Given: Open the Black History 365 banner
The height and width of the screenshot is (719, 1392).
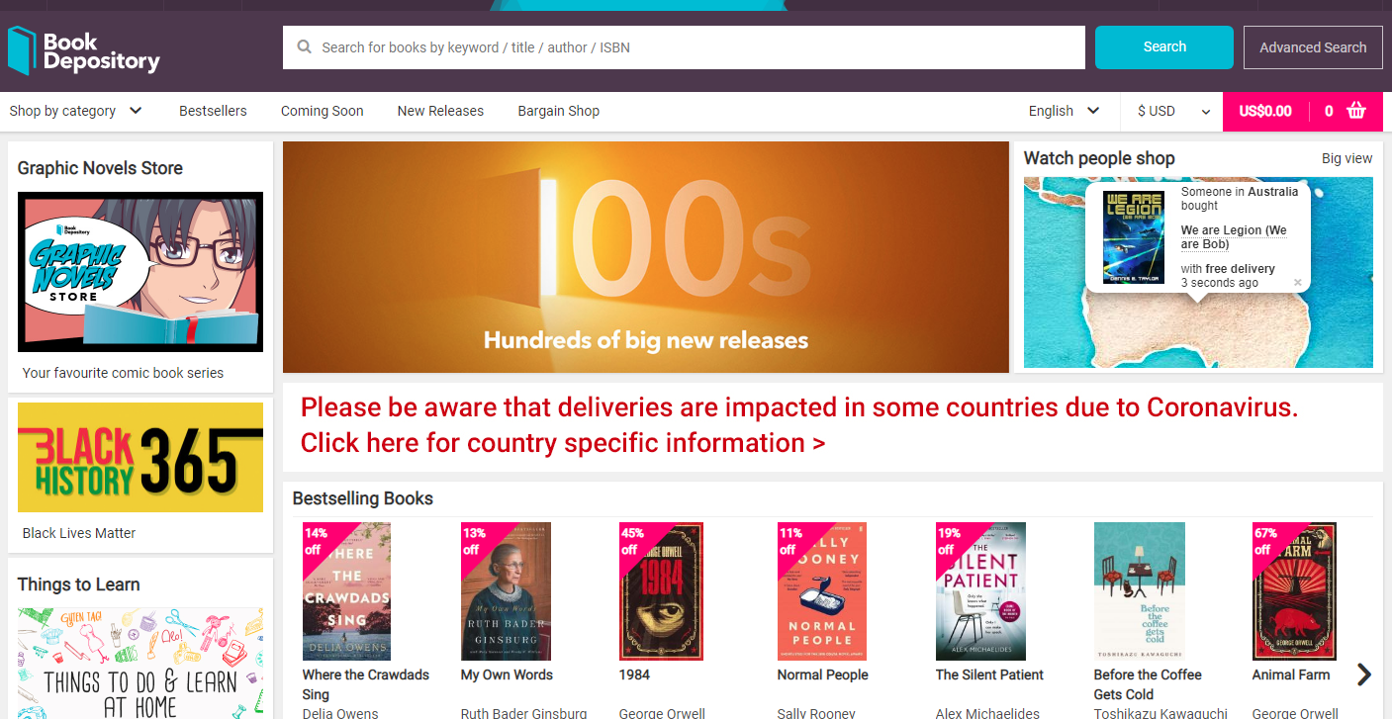Looking at the screenshot, I should [140, 457].
